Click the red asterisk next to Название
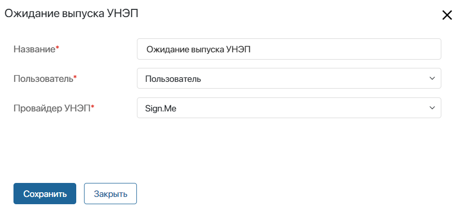460x213 pixels. [x=58, y=48]
